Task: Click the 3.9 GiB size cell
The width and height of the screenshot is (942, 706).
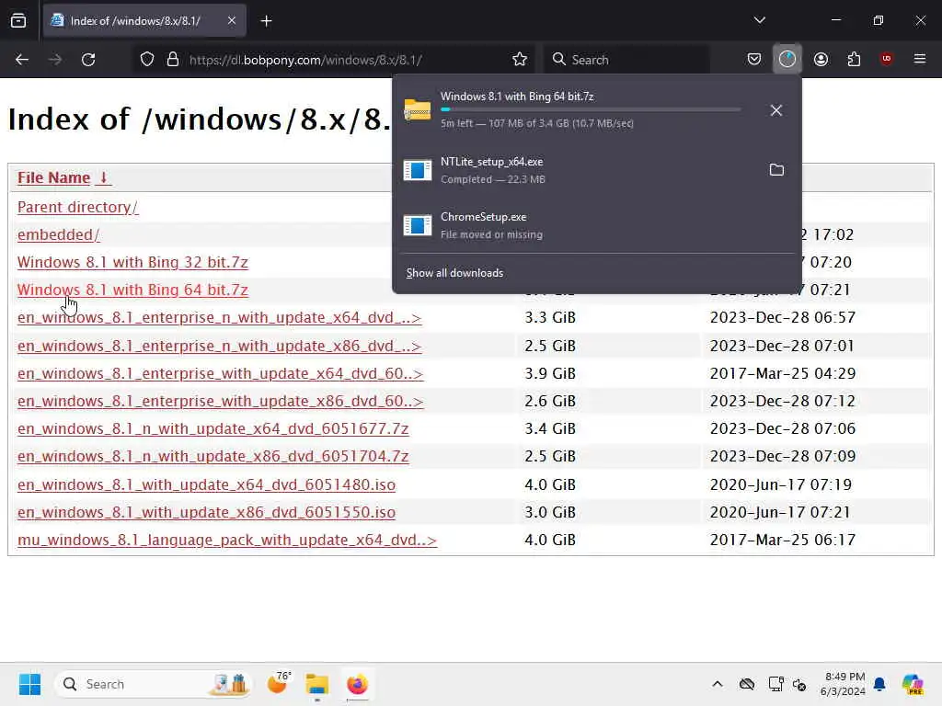Action: click(x=550, y=373)
